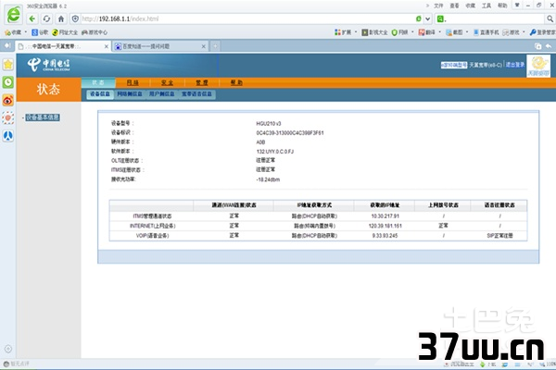Open the 收藏 favorites star in bookmarks bar
This screenshot has height=370, width=556.
pos(13,32)
